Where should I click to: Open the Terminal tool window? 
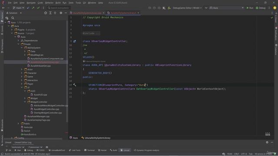tap(89, 150)
